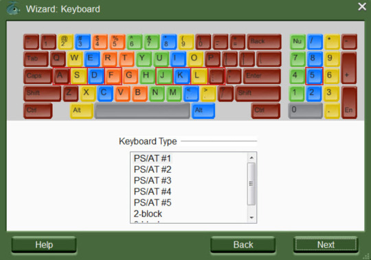Click the blue C key
The height and width of the screenshot is (260, 371).
coord(105,94)
